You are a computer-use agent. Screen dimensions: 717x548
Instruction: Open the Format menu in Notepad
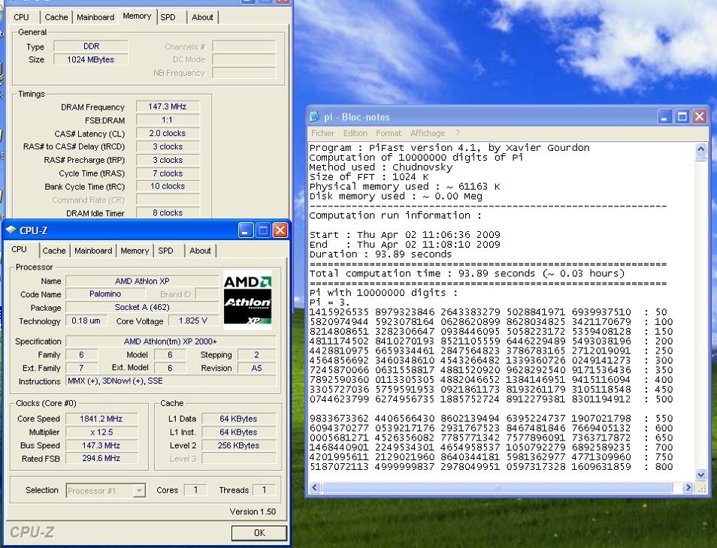coord(389,134)
